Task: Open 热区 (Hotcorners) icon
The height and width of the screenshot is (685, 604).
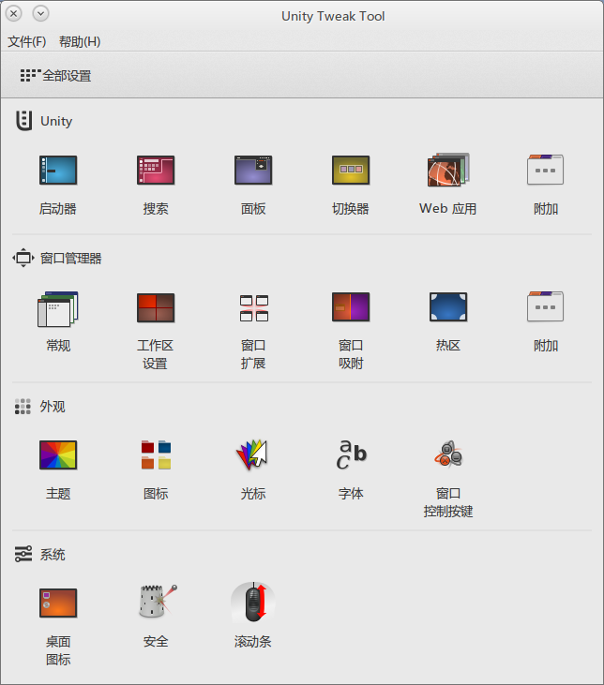Action: (448, 306)
